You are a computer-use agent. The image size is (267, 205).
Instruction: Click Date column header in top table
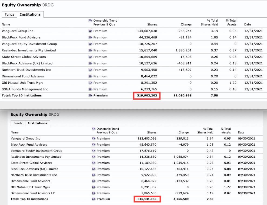pos(248,24)
